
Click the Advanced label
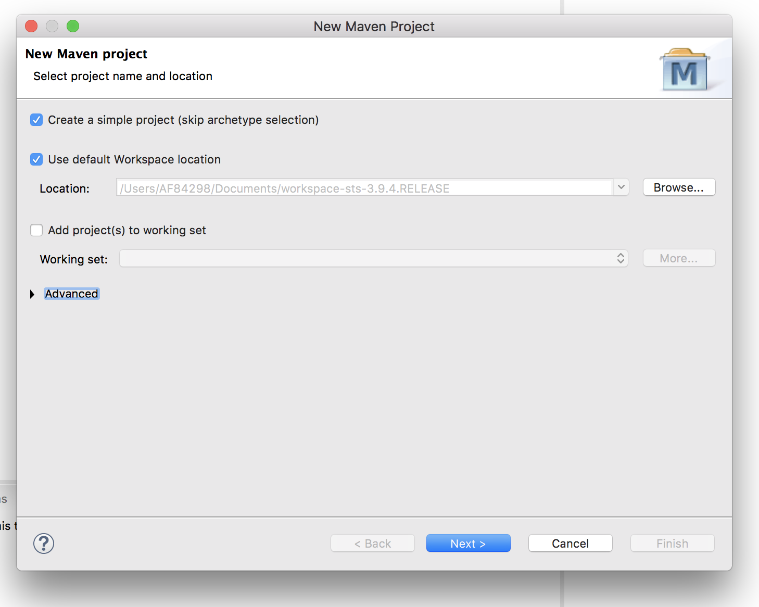tap(71, 294)
